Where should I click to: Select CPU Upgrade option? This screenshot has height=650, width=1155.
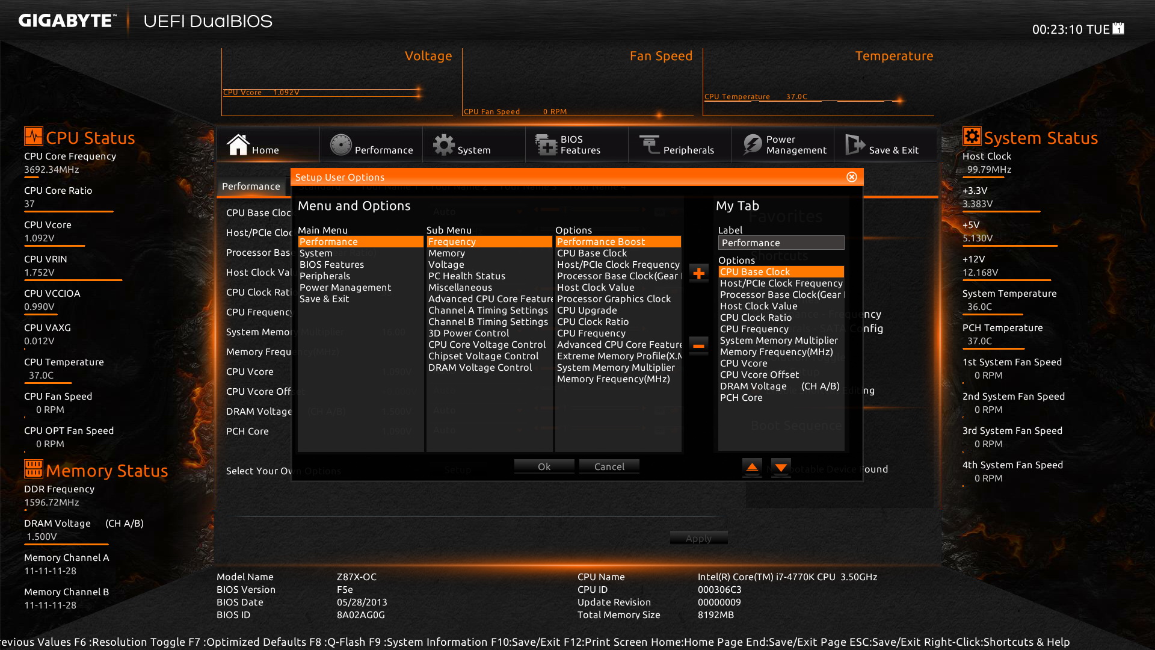618,311
